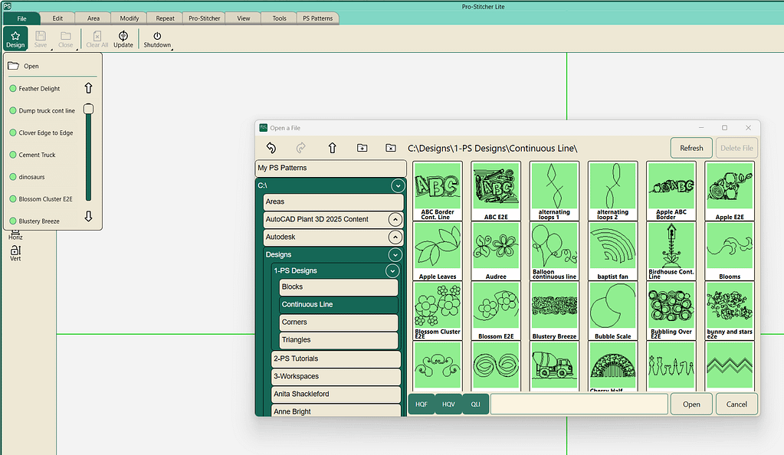Screen dimensions: 784x455
Task: Expand the AutoCAD Plant 3D folder
Action: pyautogui.click(x=395, y=220)
